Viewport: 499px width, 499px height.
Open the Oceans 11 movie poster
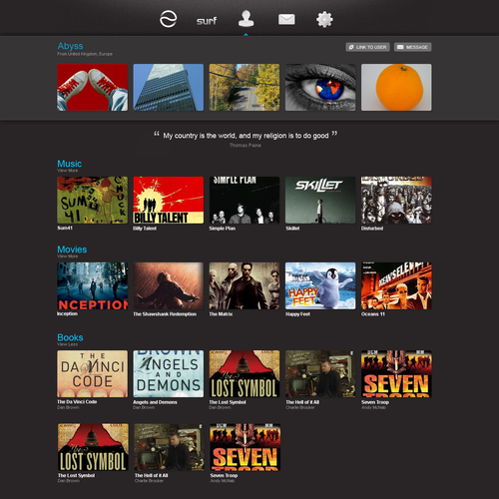click(x=396, y=285)
